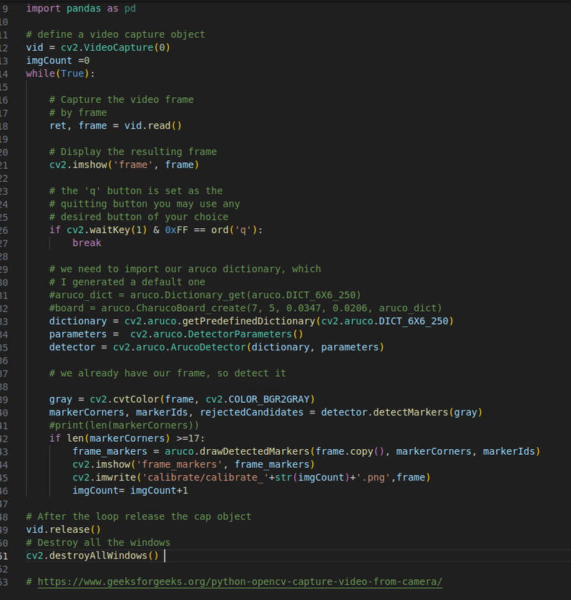Image resolution: width=571 pixels, height=600 pixels.
Task: Click '# After the loop release the cap object' comment
Action: click(x=139, y=516)
